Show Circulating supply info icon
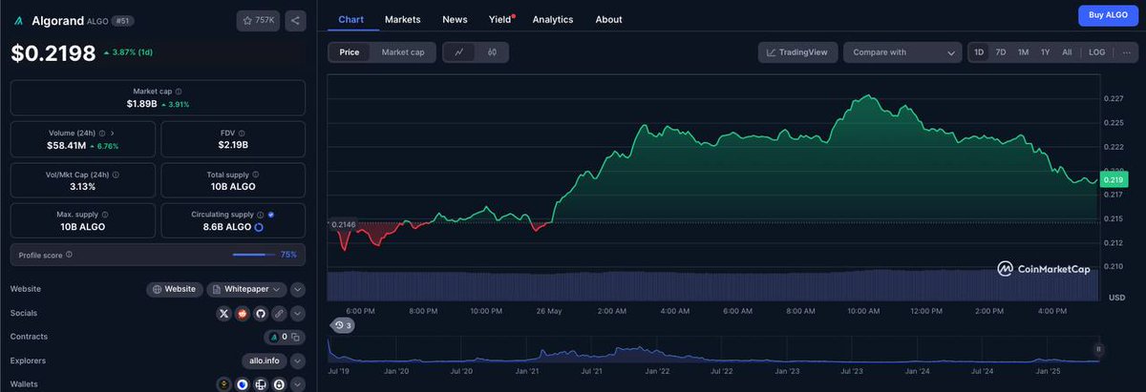 point(261,215)
